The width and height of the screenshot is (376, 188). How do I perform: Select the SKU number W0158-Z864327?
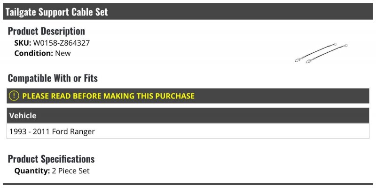coord(62,43)
